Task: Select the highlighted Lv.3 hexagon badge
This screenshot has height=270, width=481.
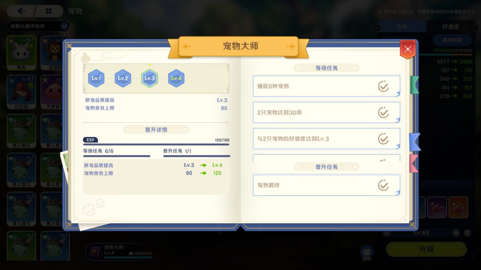Action: (149, 78)
